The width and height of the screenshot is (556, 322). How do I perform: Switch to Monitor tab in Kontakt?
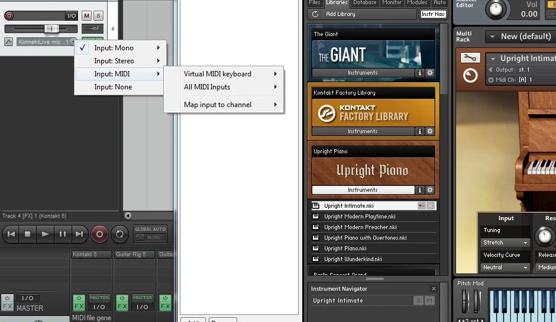coord(392,3)
